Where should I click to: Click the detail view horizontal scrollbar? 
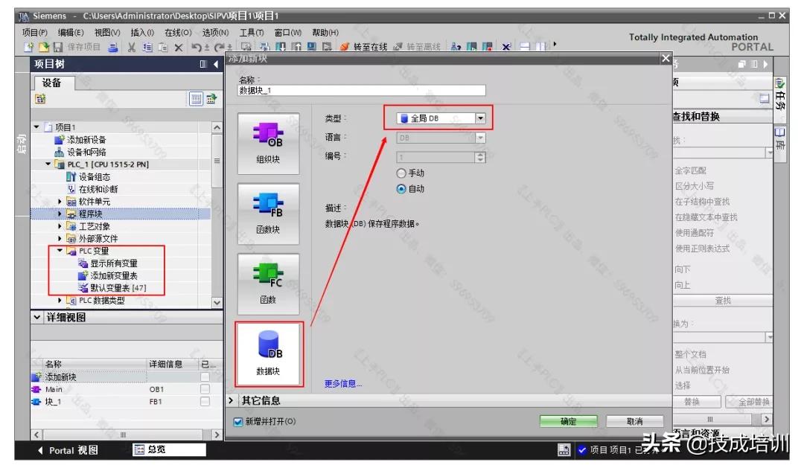127,435
